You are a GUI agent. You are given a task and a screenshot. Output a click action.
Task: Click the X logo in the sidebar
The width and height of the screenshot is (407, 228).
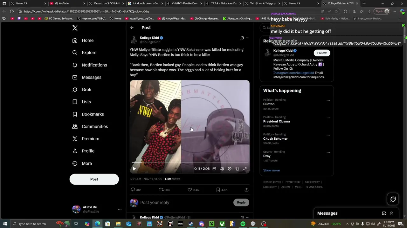pyautogui.click(x=75, y=28)
